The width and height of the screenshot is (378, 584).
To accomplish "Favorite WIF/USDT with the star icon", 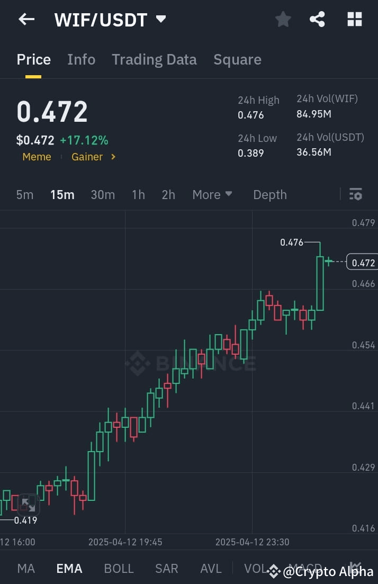I will point(283,19).
